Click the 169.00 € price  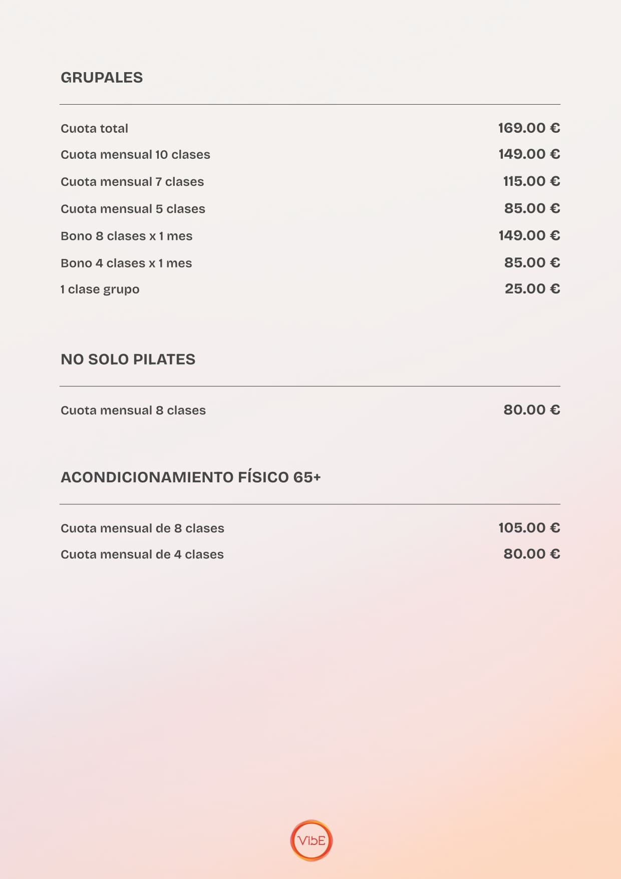[529, 128]
